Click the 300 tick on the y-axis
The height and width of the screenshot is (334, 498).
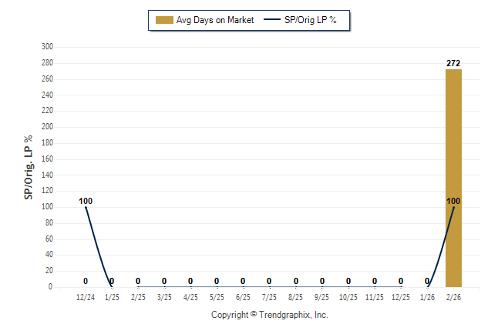tap(47, 47)
